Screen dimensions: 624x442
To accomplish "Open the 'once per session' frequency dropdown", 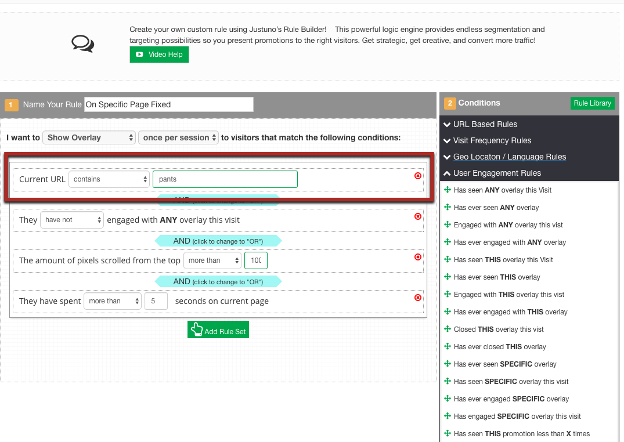I will pyautogui.click(x=179, y=137).
